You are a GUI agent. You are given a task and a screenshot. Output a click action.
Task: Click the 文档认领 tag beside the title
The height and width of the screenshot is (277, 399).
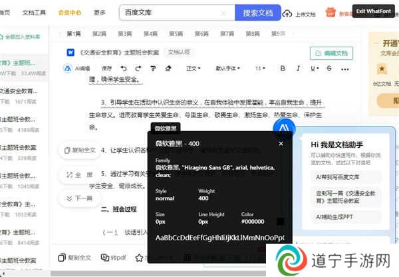click(179, 52)
